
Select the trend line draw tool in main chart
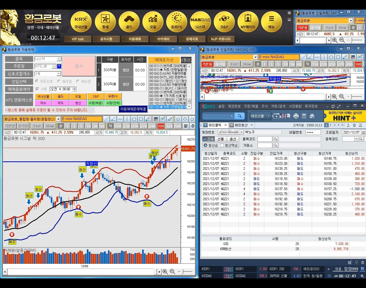pos(106,119)
